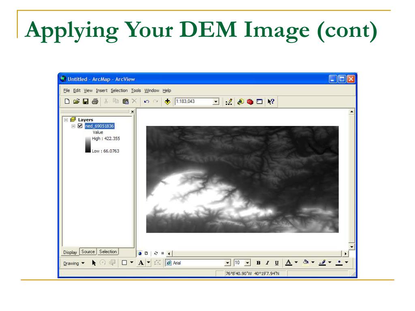Viewport: 415px width, 311px height.
Task: Select the rectangle drawing tool
Action: (124, 262)
